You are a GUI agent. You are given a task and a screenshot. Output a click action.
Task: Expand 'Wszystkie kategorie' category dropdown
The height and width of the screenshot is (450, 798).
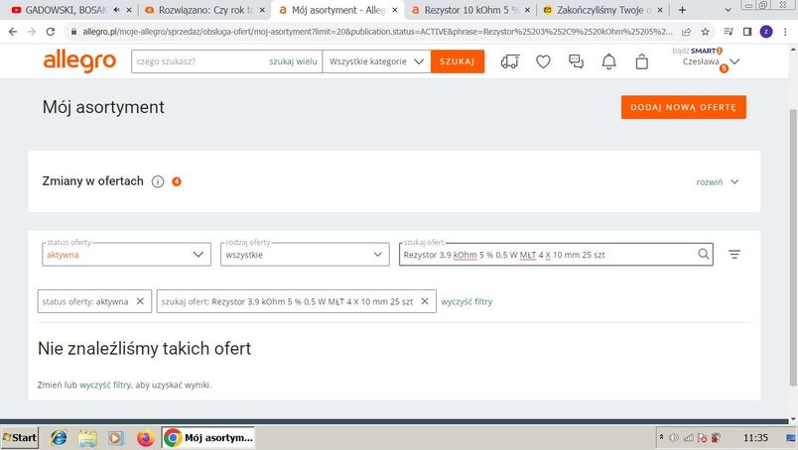click(x=376, y=61)
